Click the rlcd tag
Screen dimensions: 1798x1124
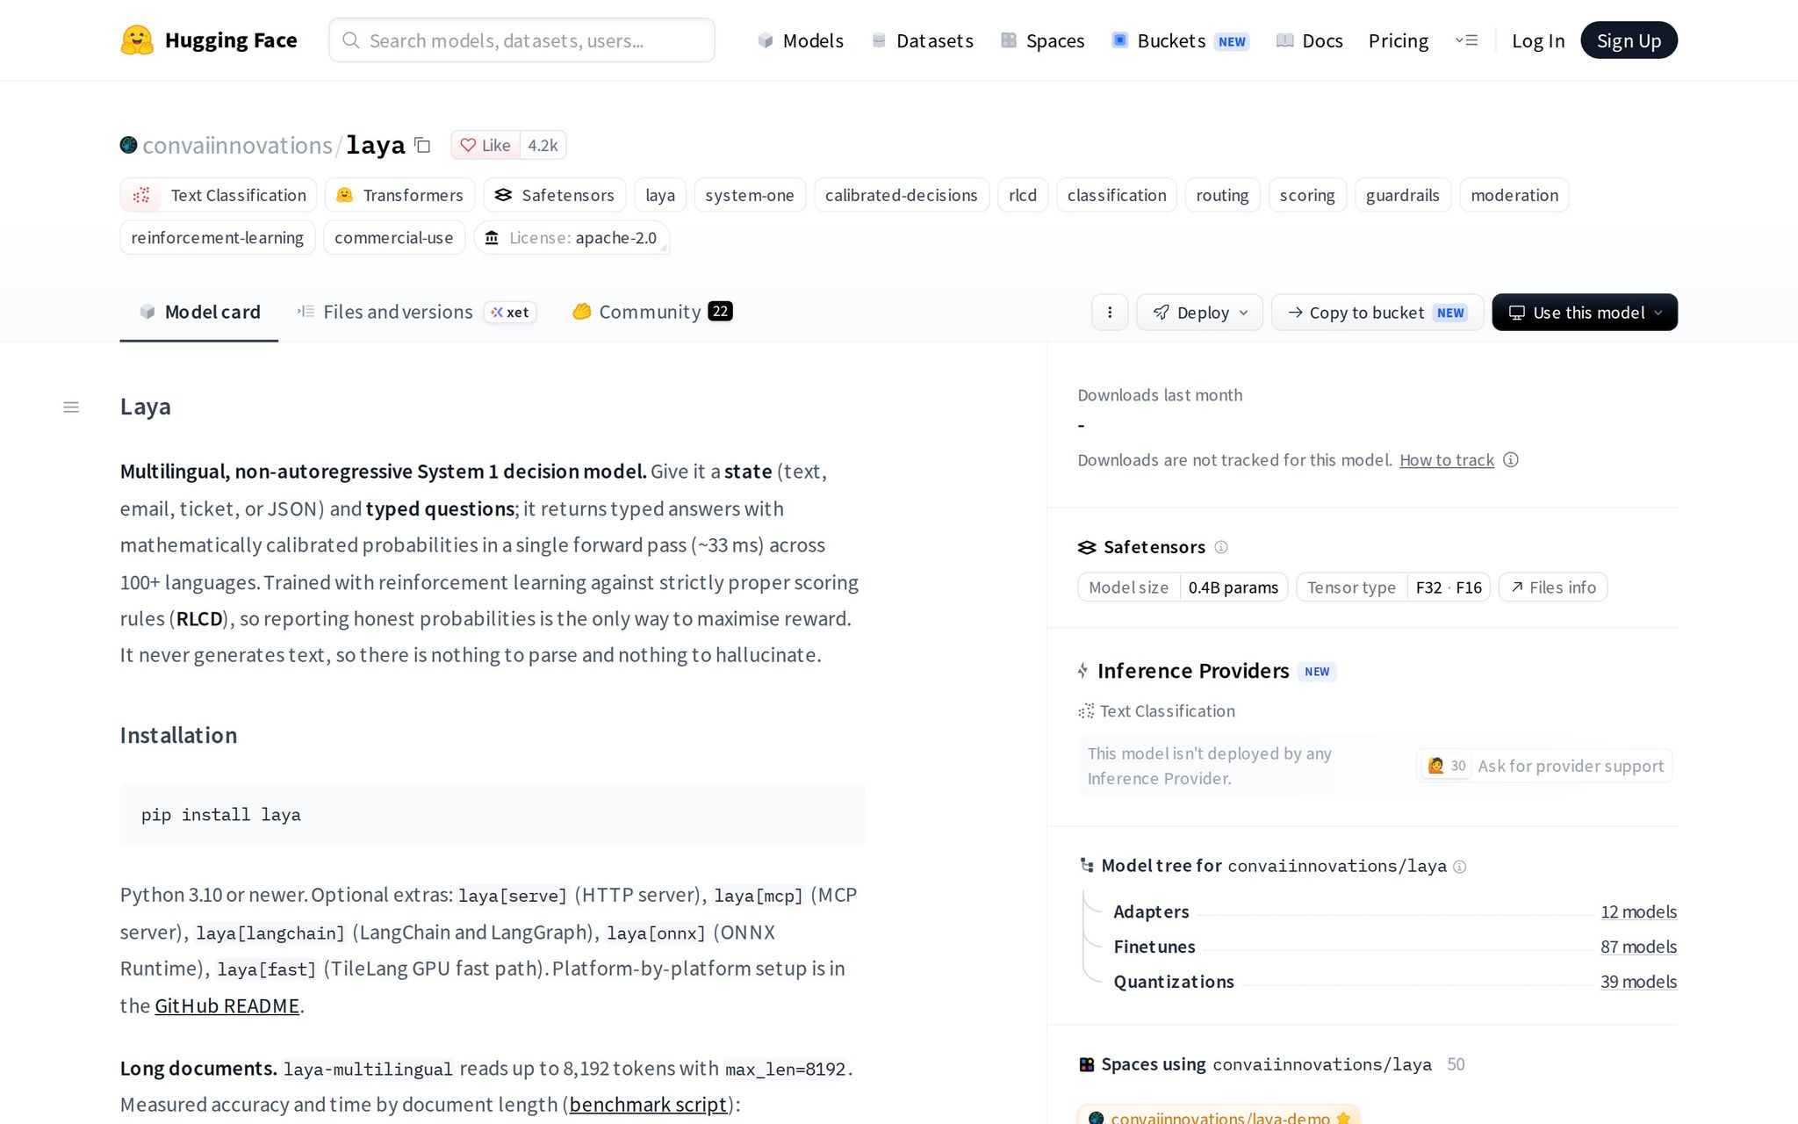coord(1023,195)
